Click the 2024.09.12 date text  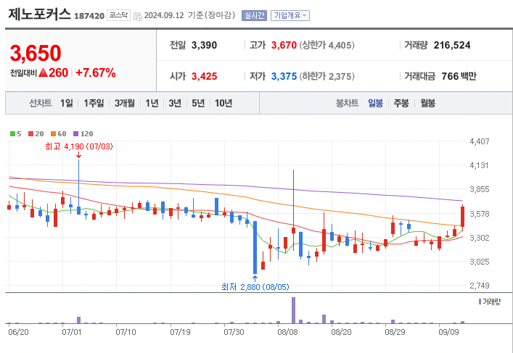point(164,15)
